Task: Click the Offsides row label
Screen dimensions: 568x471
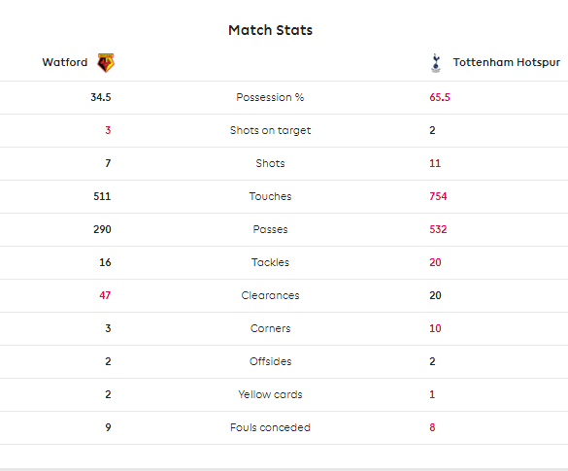Action: pos(270,361)
